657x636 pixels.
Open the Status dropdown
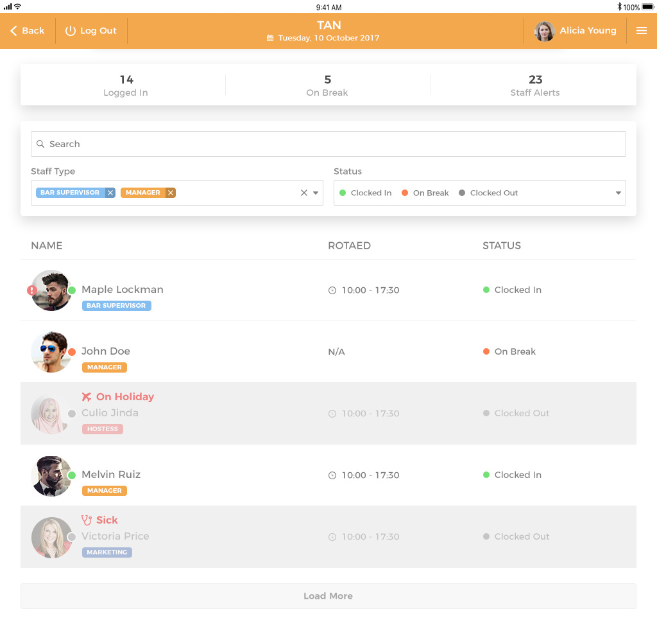click(x=619, y=193)
